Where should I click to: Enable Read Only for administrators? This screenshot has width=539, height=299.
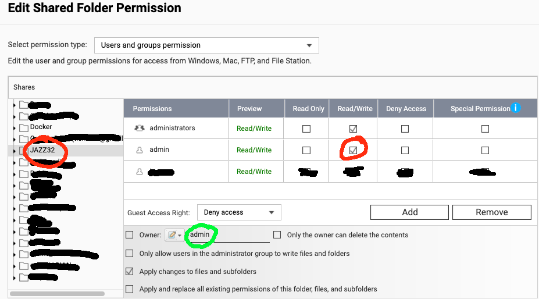(x=306, y=129)
